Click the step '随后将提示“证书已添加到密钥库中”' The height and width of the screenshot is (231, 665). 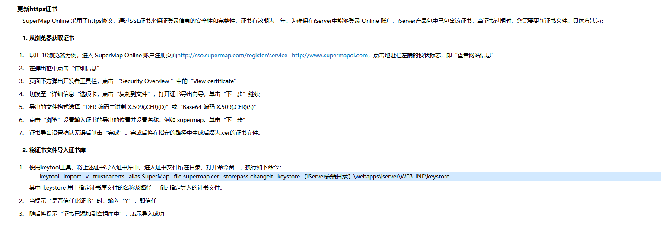coord(97,214)
